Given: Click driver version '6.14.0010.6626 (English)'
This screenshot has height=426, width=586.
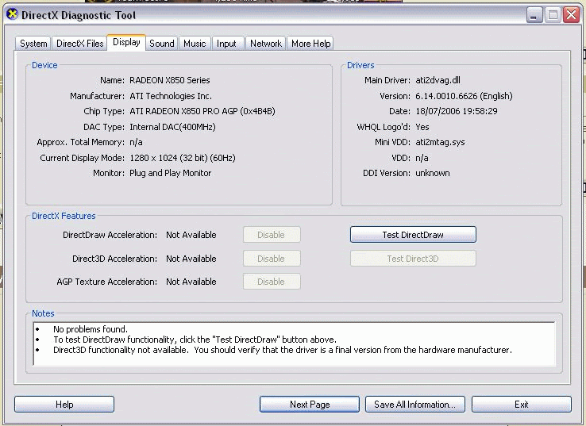Looking at the screenshot, I should [x=464, y=96].
